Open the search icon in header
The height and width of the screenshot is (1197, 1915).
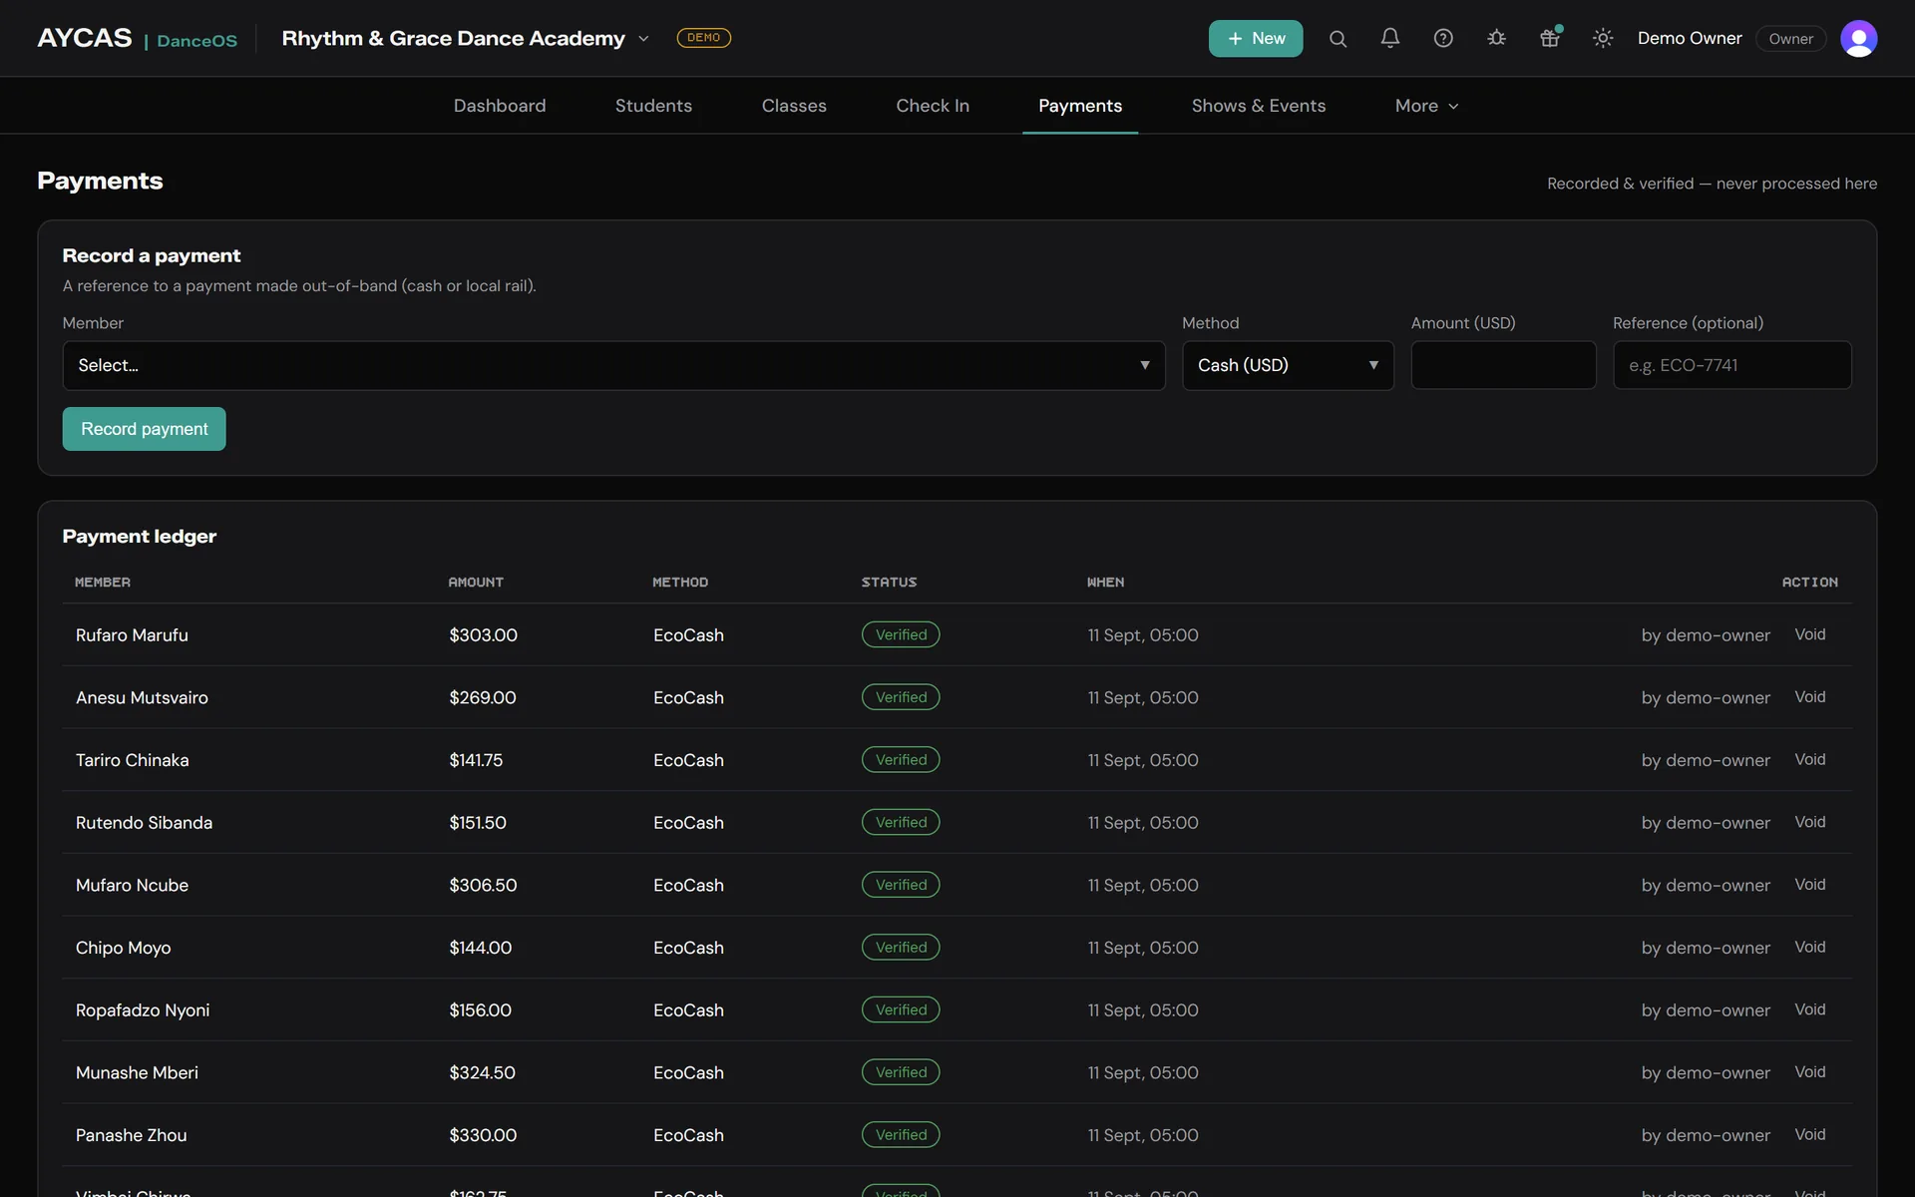1338,39
